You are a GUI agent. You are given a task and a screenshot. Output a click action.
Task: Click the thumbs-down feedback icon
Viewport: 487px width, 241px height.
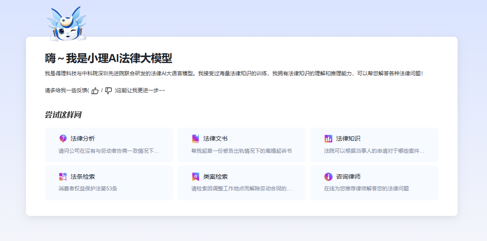(109, 91)
